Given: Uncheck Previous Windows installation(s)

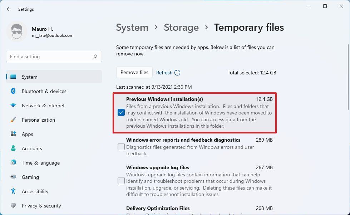Looking at the screenshot, I should [121, 112].
